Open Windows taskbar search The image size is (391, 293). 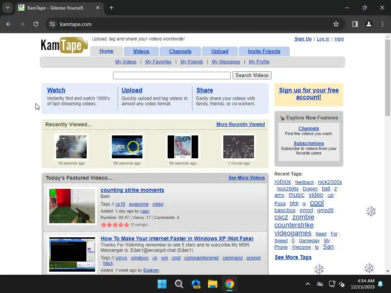179,284
